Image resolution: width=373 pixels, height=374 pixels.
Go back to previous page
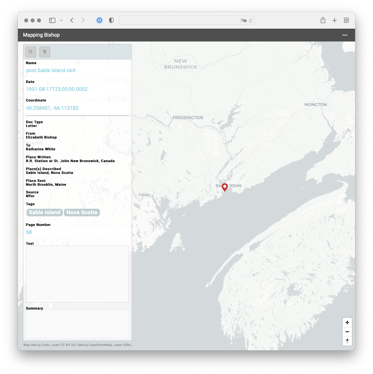[72, 20]
